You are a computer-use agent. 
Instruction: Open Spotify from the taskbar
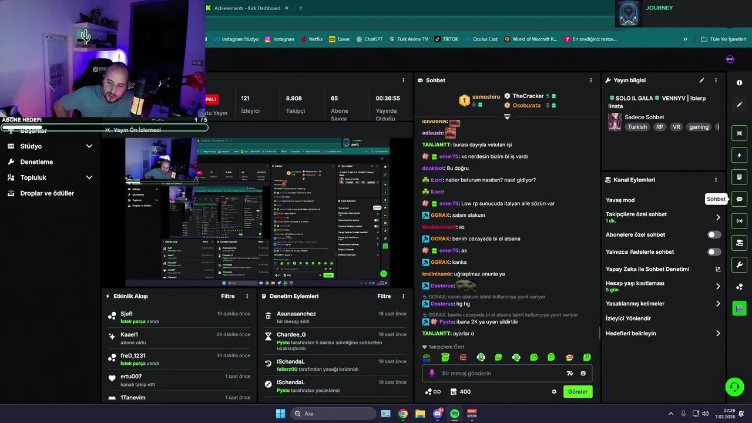(455, 414)
